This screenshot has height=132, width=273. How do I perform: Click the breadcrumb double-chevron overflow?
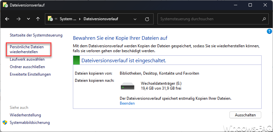coord(56,19)
